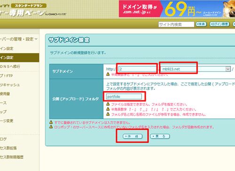
Task: Click warning icon beside すでに登録されている message
Action: point(51,122)
